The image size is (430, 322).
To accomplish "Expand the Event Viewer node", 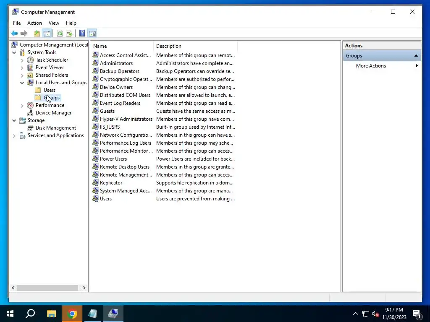I will (22, 68).
